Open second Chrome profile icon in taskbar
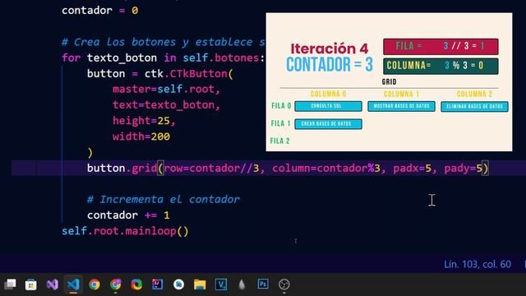Screen dimensions: 526x296 tap(115, 284)
